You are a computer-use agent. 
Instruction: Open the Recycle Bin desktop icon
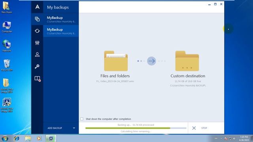[x=7, y=65]
